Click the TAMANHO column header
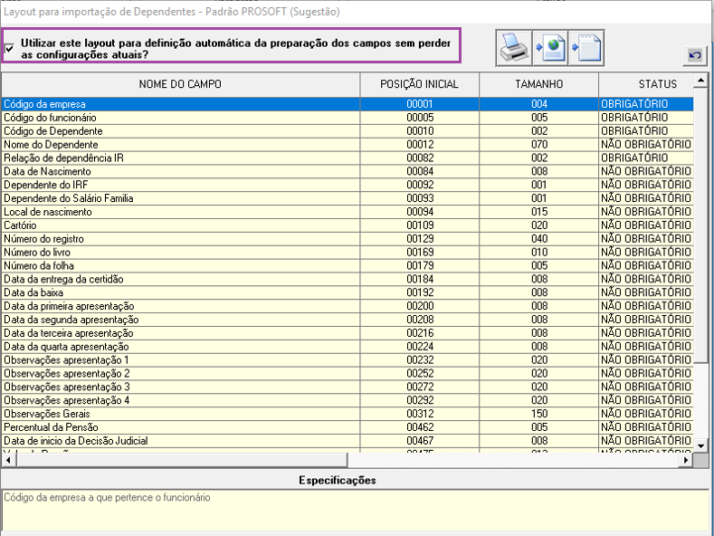 coord(538,84)
